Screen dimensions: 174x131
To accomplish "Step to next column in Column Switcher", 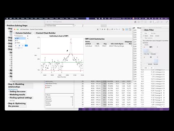I will point(23,45).
